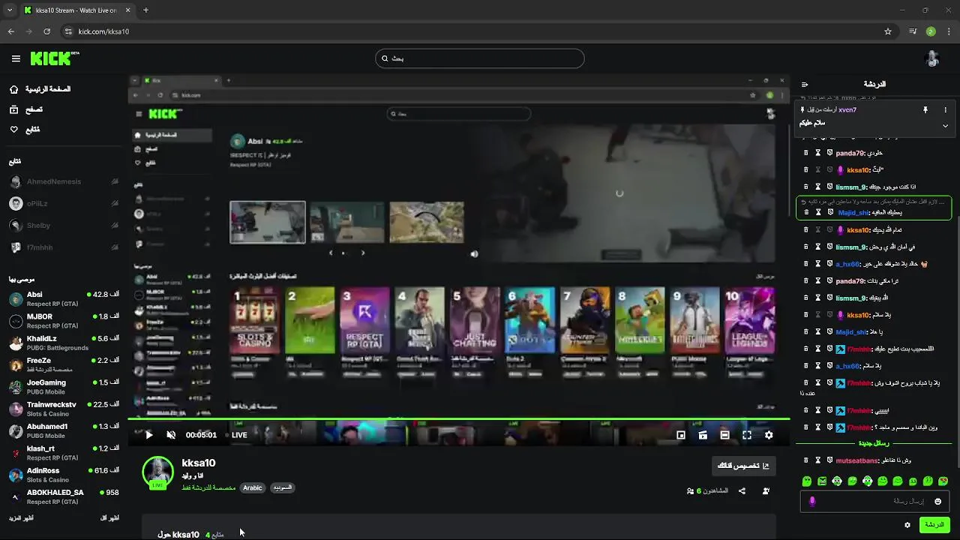The width and height of the screenshot is (960, 540).
Task: Expand the pinned message chevron
Action: [x=945, y=125]
